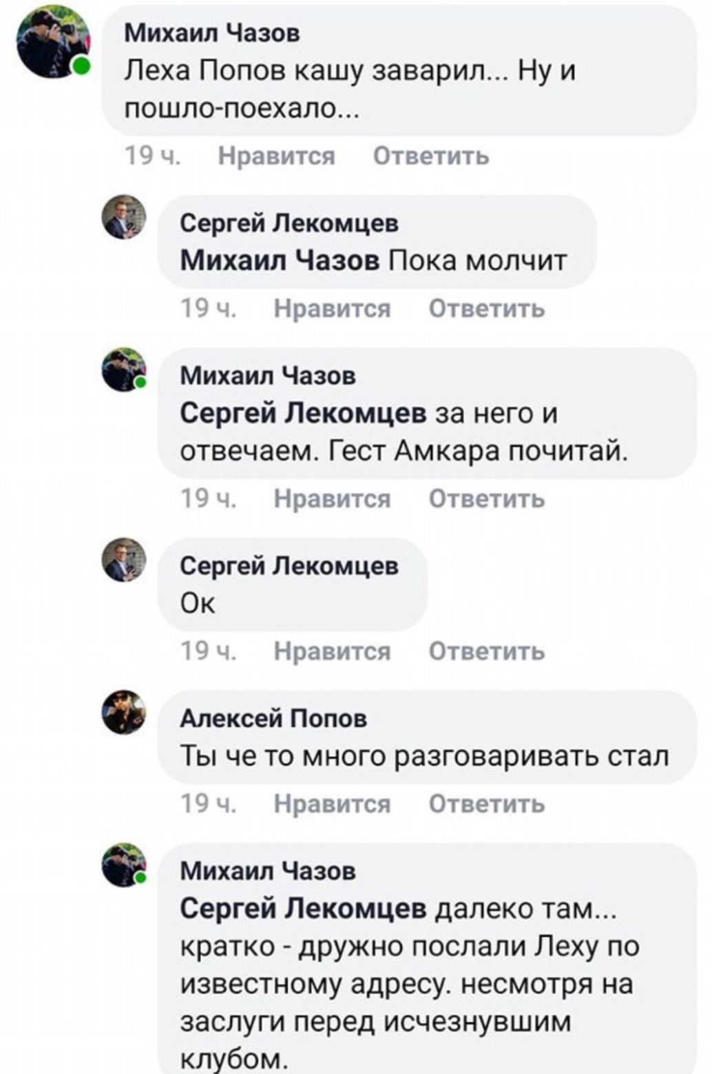Click Михаил Чазов's avatar on the last reply
Screen dimensions: 712x1074
(125, 864)
